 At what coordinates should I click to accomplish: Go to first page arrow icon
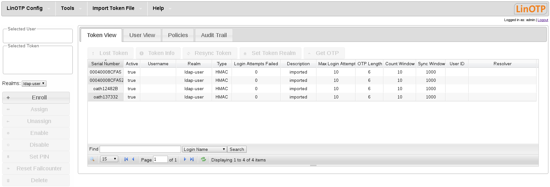point(126,159)
